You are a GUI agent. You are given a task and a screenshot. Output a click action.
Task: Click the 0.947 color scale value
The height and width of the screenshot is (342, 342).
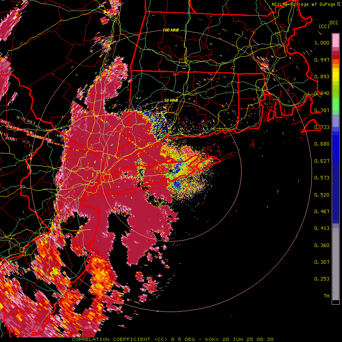pyautogui.click(x=322, y=60)
